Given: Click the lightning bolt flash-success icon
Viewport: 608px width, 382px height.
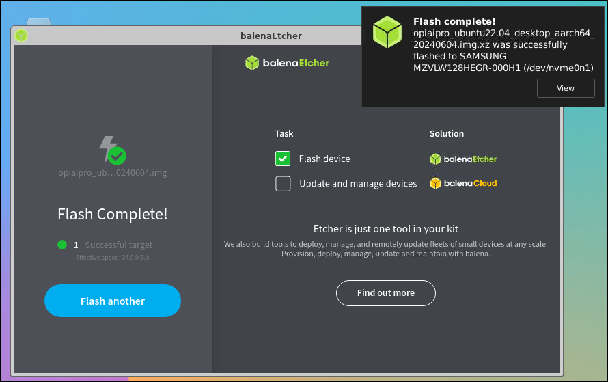Looking at the screenshot, I should pos(112,150).
